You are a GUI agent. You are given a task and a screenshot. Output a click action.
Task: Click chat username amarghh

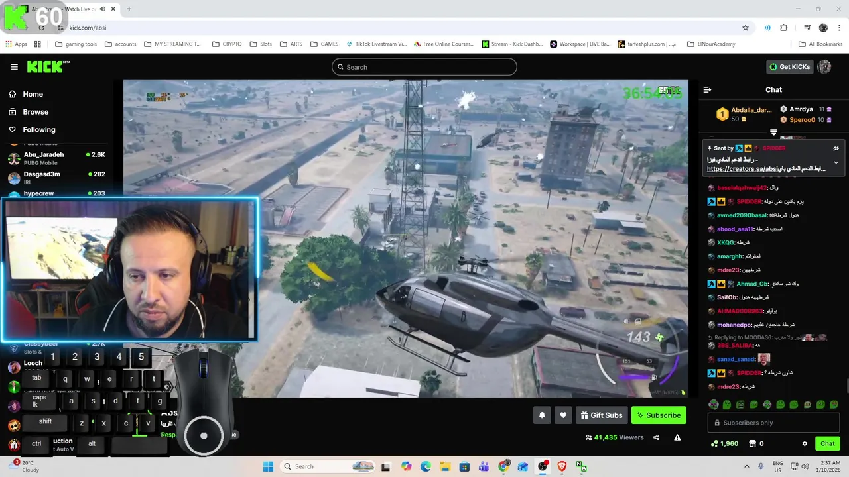coord(730,256)
